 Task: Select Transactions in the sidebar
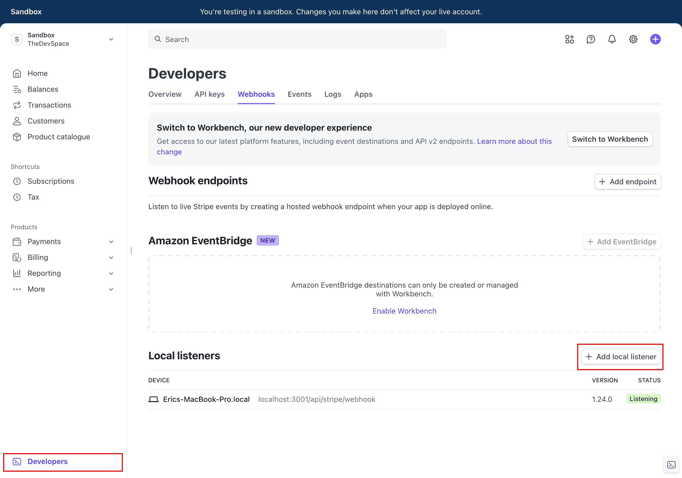click(49, 105)
